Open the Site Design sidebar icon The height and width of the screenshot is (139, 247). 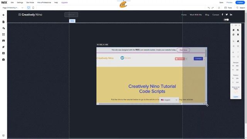pyautogui.click(x=3, y=28)
